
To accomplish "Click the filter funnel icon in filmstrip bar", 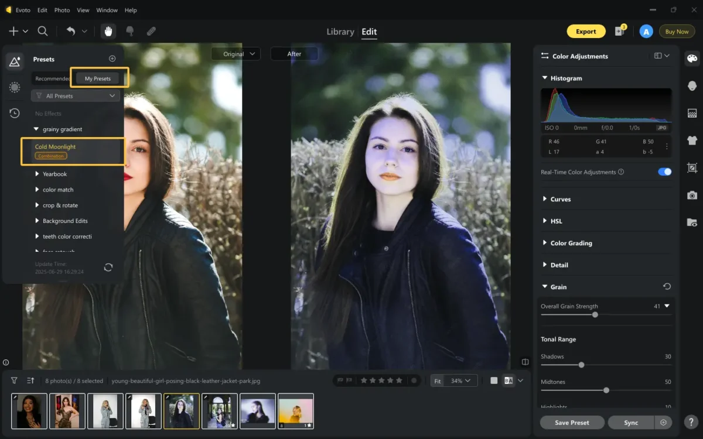I will coord(14,380).
